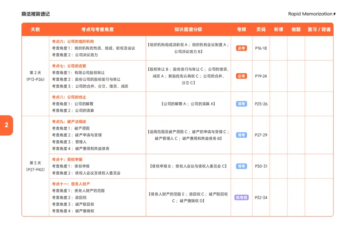
Task: Click empty 听课 cell for 考点九
Action: click(x=279, y=135)
